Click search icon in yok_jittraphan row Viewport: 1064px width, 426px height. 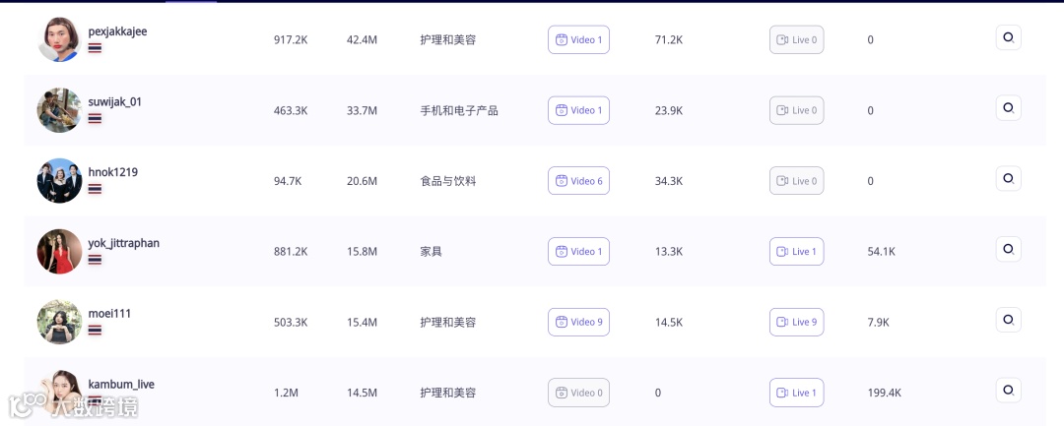(x=1008, y=250)
